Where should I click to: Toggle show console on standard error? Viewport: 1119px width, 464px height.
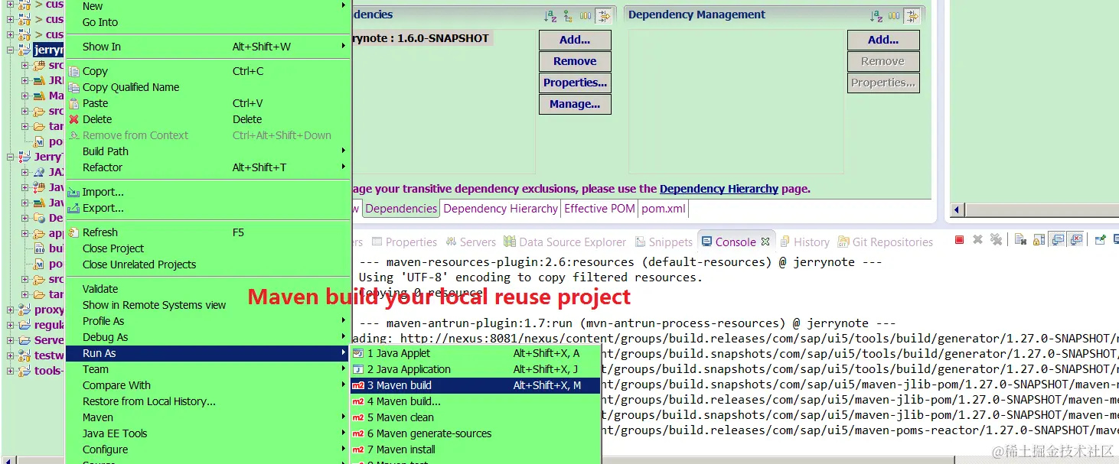pos(1075,240)
